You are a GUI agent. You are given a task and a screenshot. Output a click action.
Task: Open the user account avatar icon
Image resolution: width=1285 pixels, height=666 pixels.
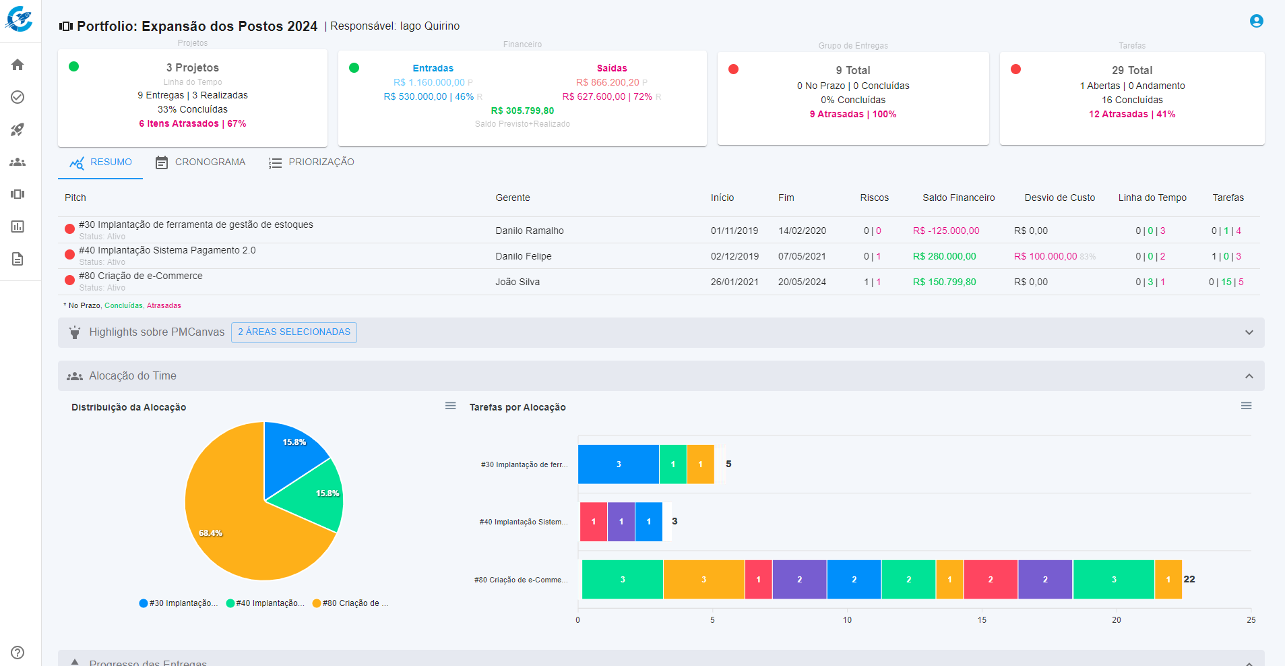pyautogui.click(x=1256, y=21)
